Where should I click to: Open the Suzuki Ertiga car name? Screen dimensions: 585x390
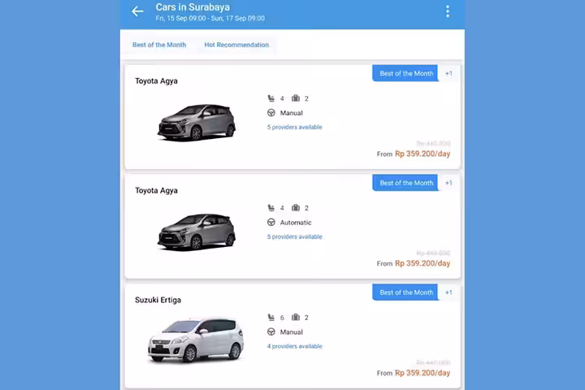[158, 300]
